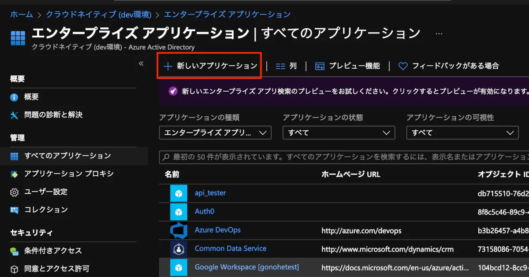Click the Azure DevOps app icon
529x277 pixels.
[179, 230]
